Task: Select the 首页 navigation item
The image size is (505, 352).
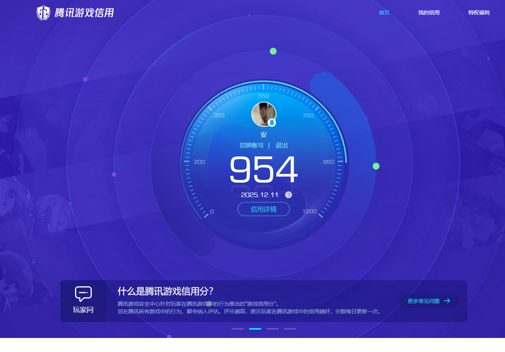Action: [384, 12]
